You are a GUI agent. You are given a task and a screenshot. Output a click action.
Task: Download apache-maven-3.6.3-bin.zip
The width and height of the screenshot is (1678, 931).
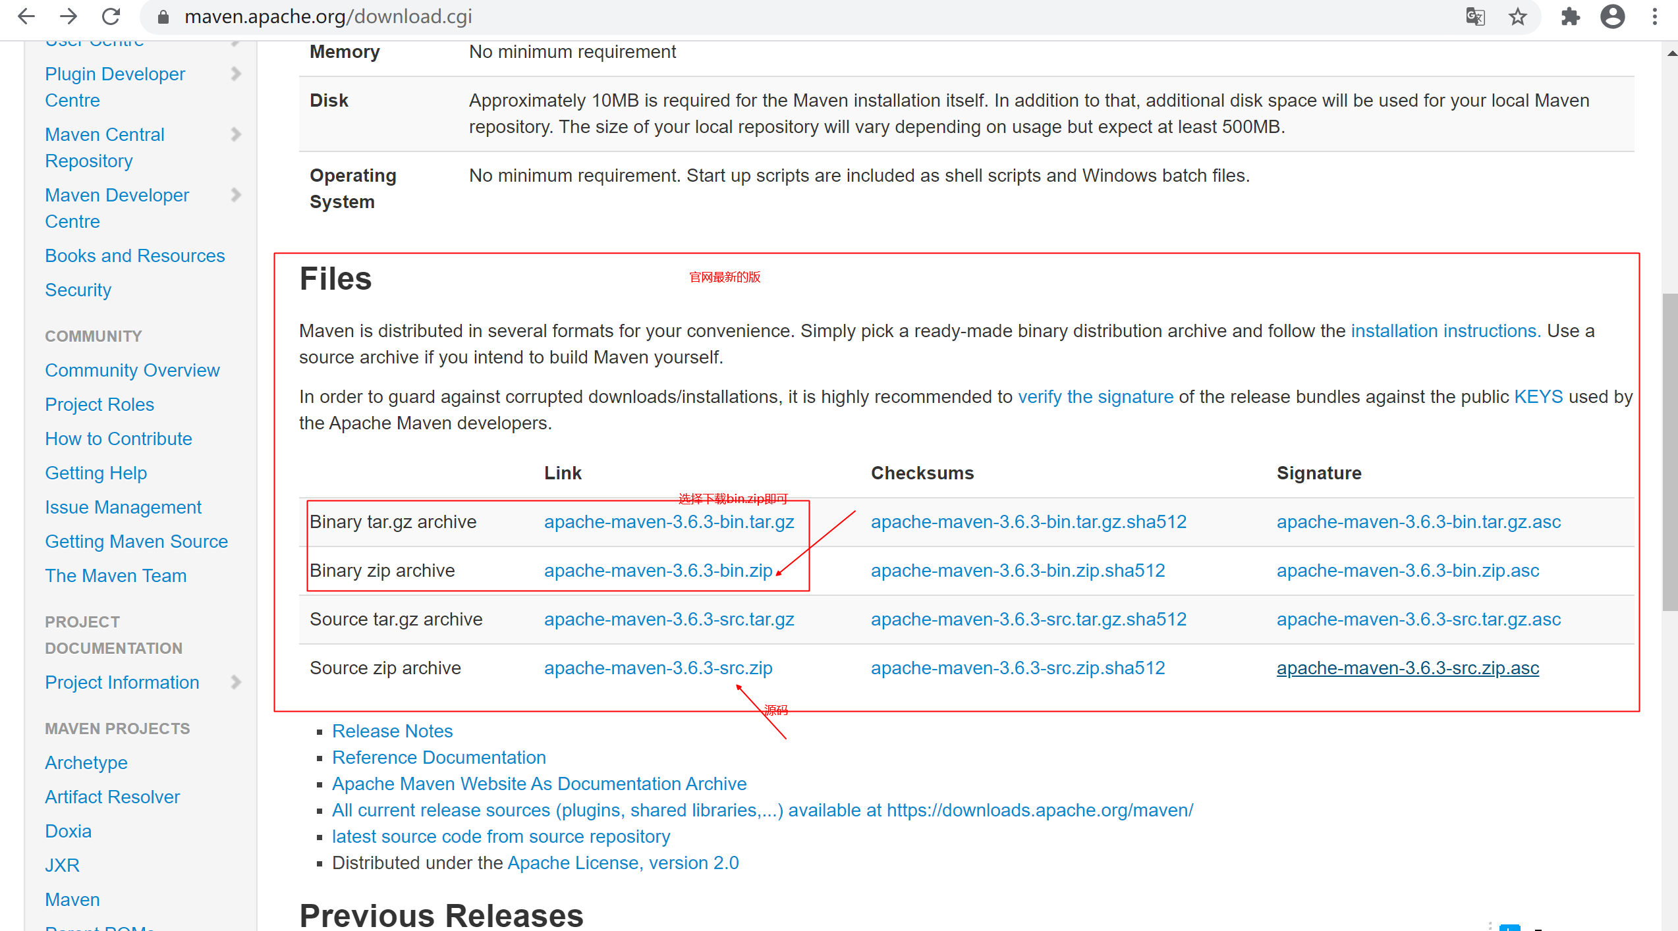657,570
